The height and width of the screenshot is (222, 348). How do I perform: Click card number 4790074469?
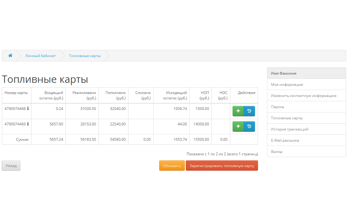[x=15, y=124]
